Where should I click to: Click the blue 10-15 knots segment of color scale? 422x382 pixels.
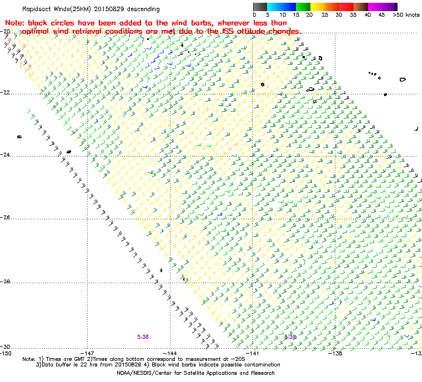click(289, 7)
